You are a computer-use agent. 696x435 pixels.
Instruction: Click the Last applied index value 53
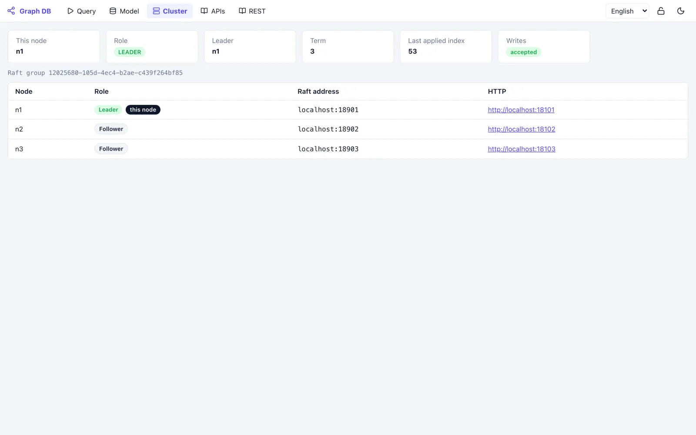pyautogui.click(x=412, y=51)
